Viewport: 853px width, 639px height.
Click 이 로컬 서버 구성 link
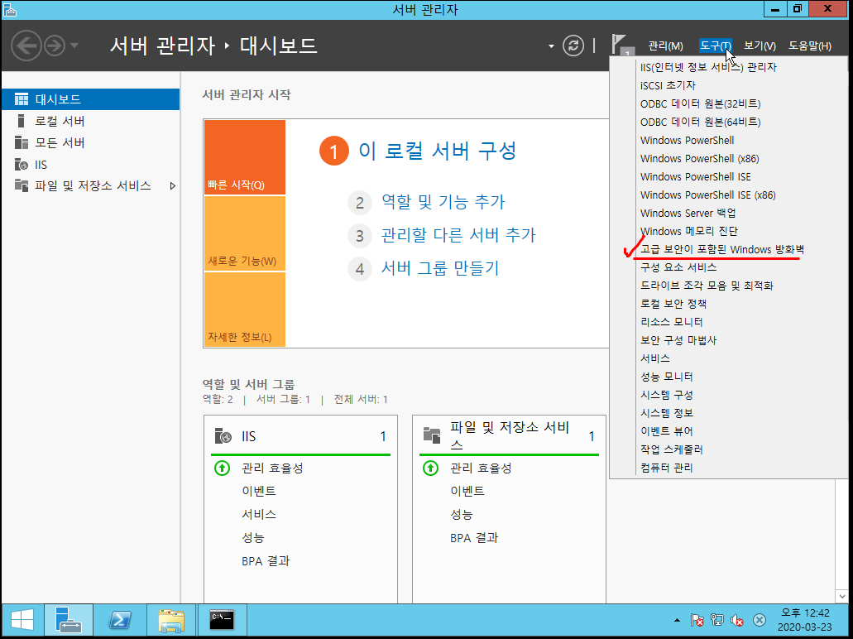[x=437, y=151]
